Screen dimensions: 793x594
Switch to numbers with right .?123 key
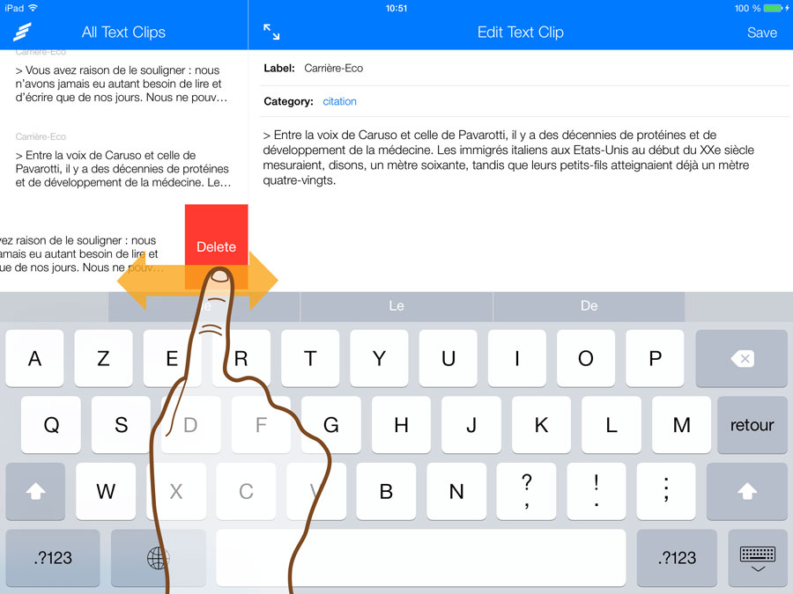click(677, 557)
